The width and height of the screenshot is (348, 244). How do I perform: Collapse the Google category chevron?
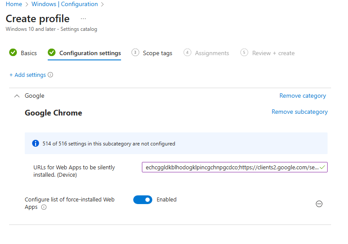[17, 96]
